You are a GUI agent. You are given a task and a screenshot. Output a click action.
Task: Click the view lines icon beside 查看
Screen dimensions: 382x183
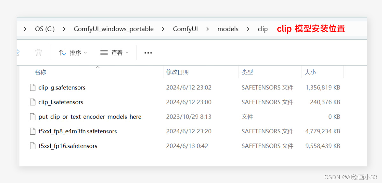coord(104,53)
